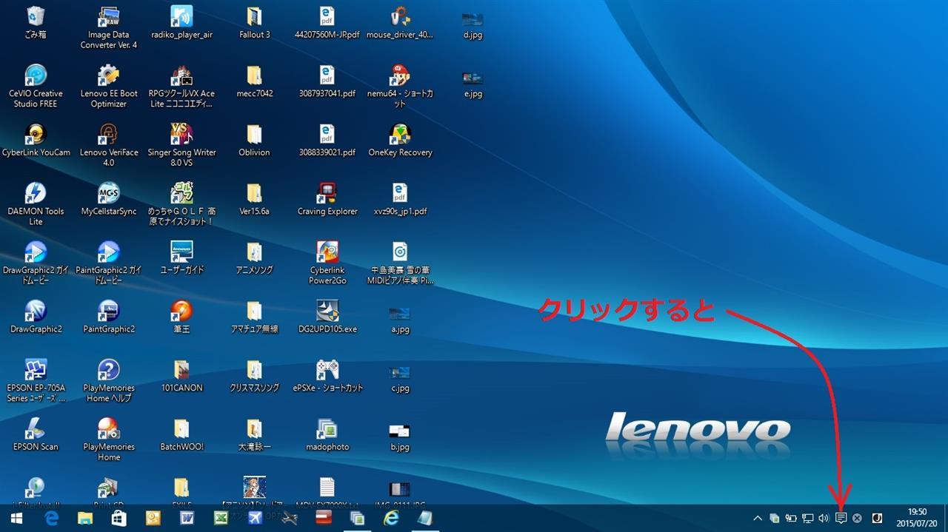The image size is (948, 532).
Task: Launch Excel from the taskbar
Action: pos(221,519)
